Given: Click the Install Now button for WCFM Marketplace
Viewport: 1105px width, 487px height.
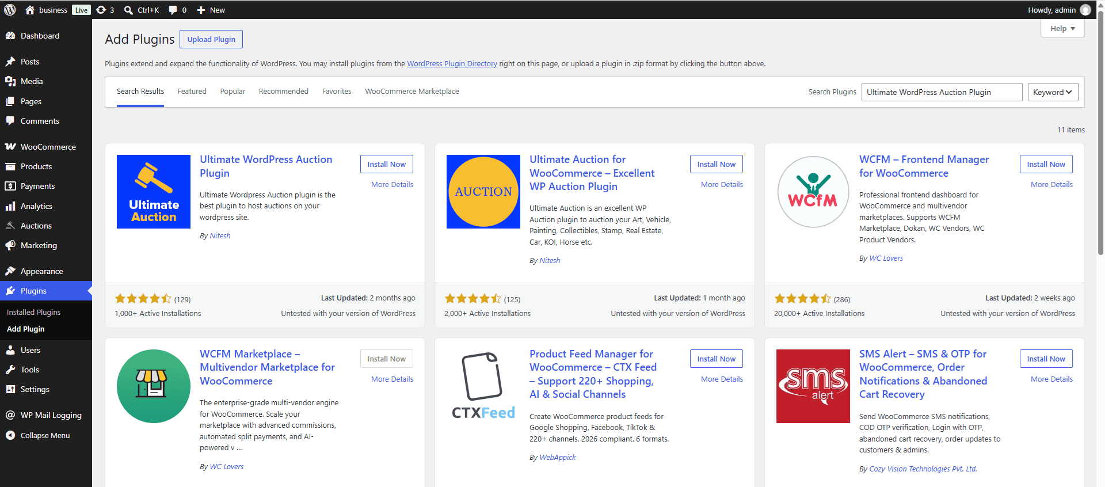Looking at the screenshot, I should coord(387,359).
